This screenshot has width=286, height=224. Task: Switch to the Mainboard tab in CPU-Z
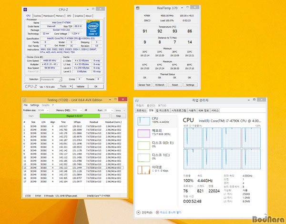coord(48,16)
